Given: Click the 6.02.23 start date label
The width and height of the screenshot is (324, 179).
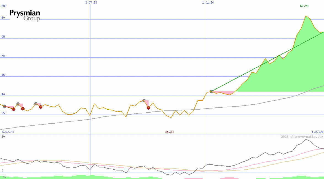Looking at the screenshot, I should click(x=8, y=132).
